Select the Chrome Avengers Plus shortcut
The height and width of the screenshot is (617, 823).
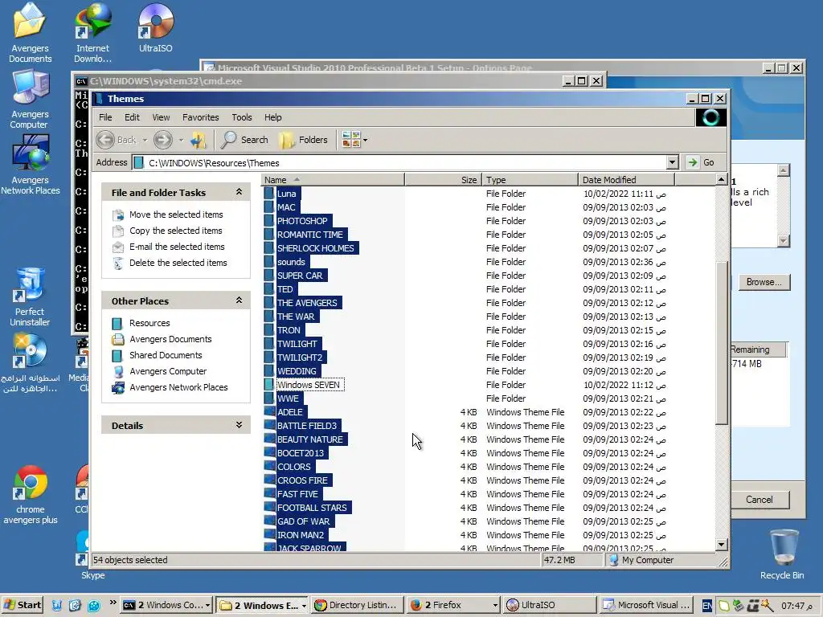30,495
